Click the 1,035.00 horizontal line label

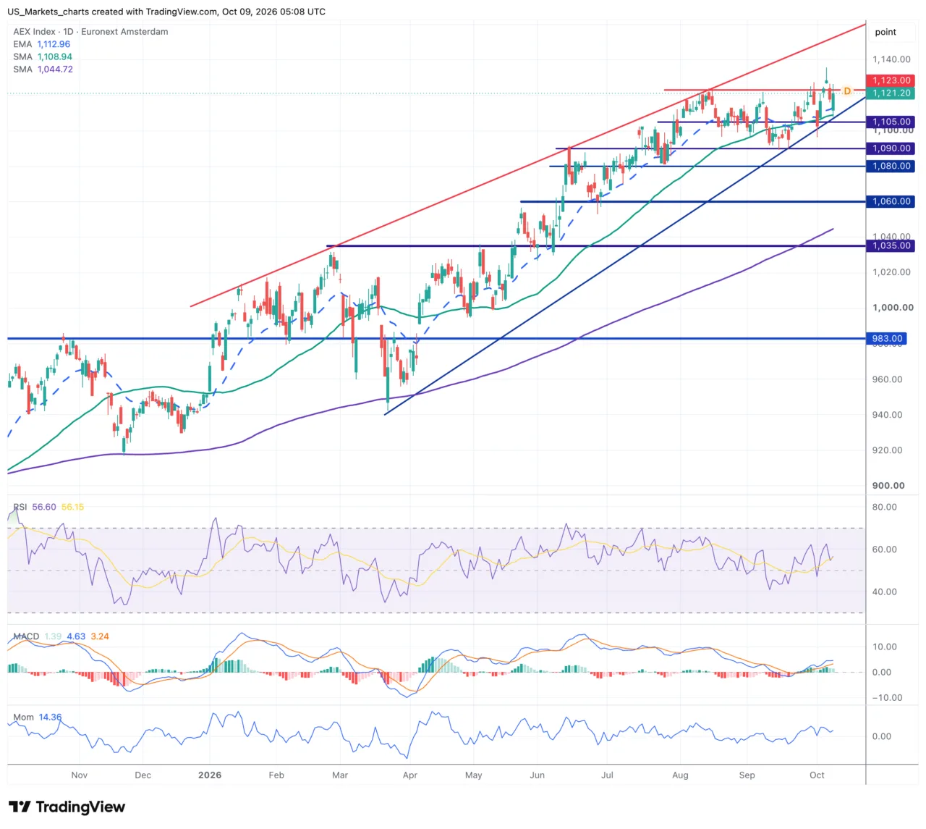891,245
